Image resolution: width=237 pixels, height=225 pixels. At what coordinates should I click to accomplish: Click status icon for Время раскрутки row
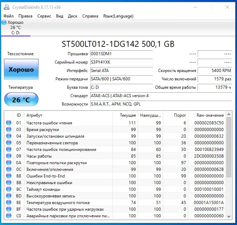9,129
